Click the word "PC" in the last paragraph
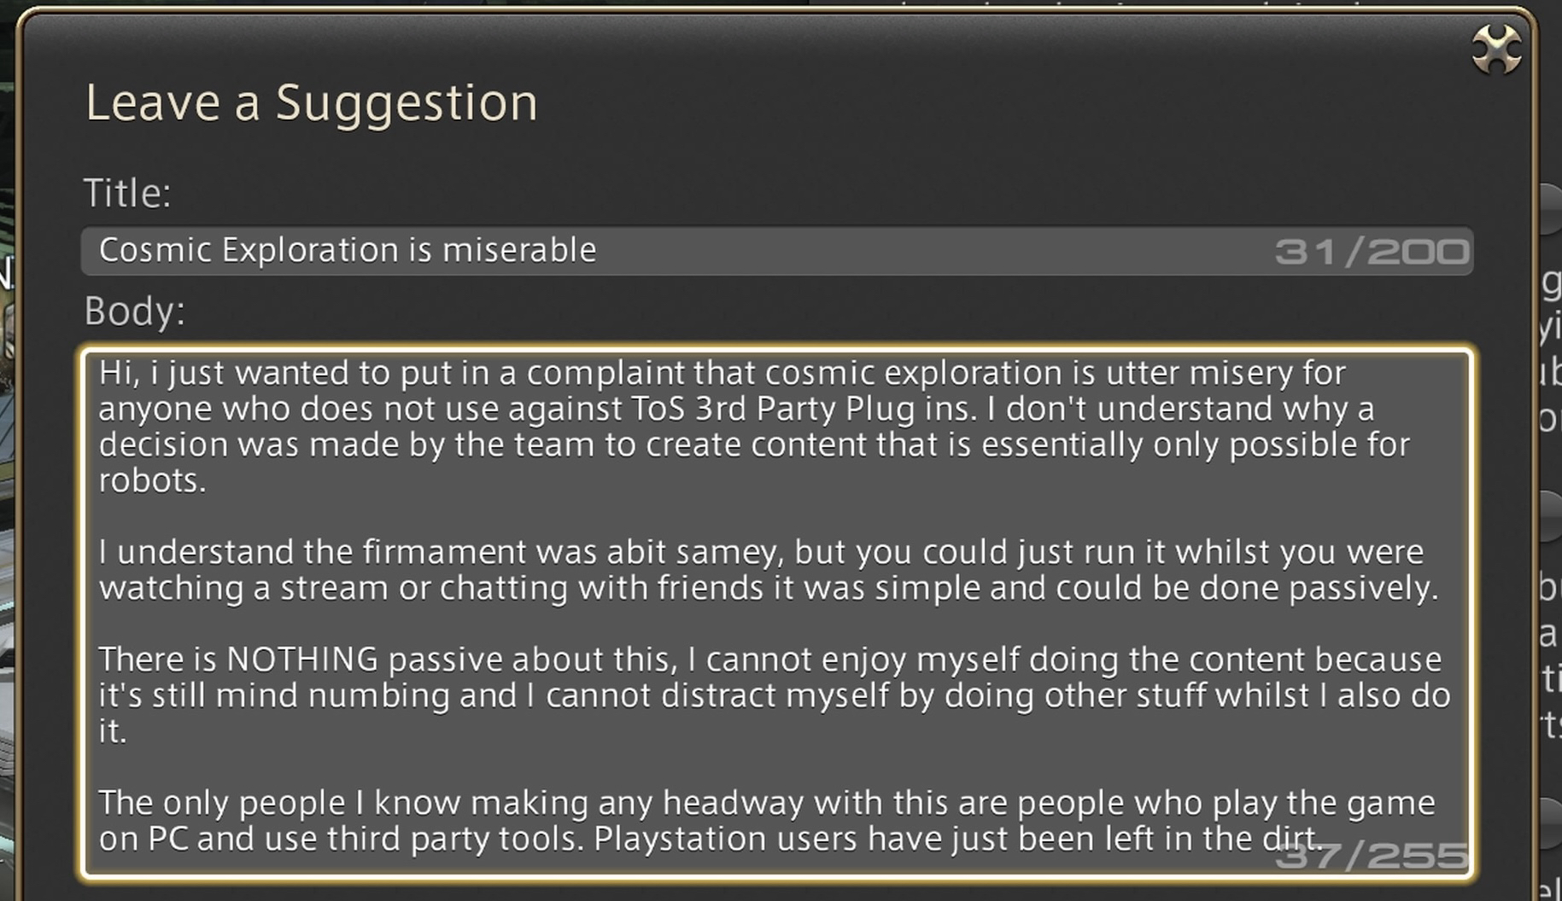The image size is (1562, 901). 168,840
